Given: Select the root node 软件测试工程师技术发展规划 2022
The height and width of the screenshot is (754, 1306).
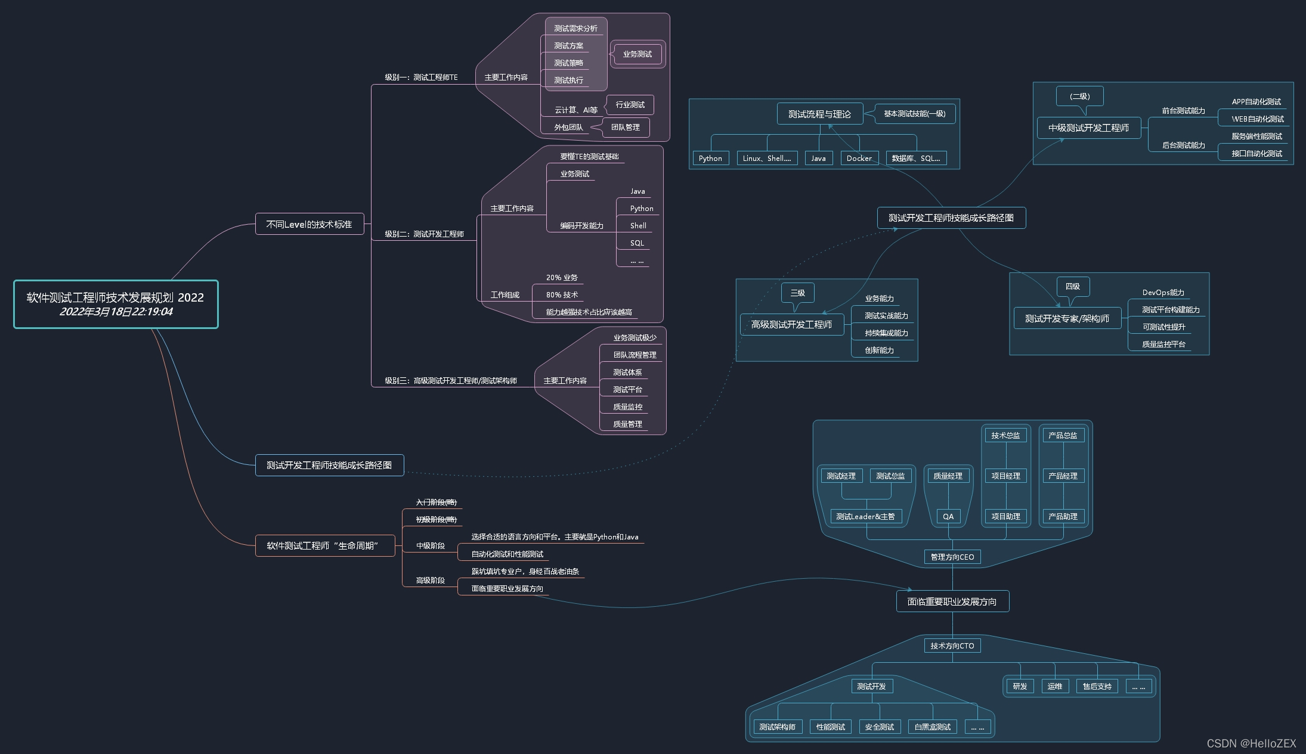Looking at the screenshot, I should pyautogui.click(x=116, y=304).
